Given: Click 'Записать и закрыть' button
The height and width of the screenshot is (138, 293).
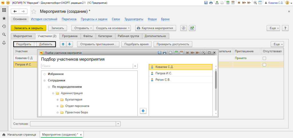Looking at the screenshot, I should (x=28, y=28).
